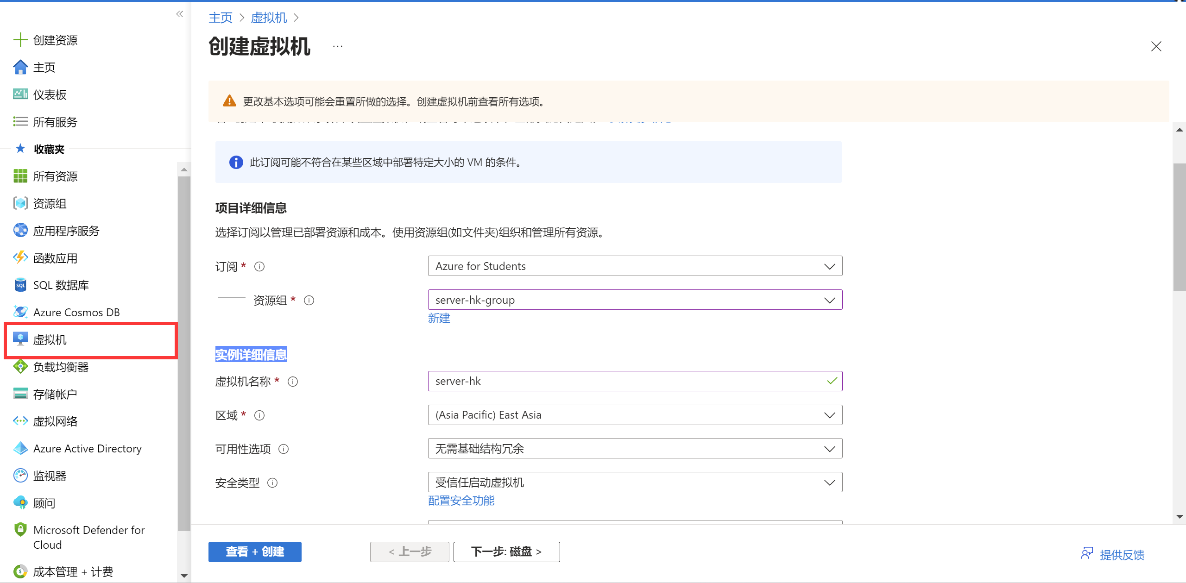Click the 虚拟机 breadcrumb link
This screenshot has width=1186, height=583.
[269, 18]
